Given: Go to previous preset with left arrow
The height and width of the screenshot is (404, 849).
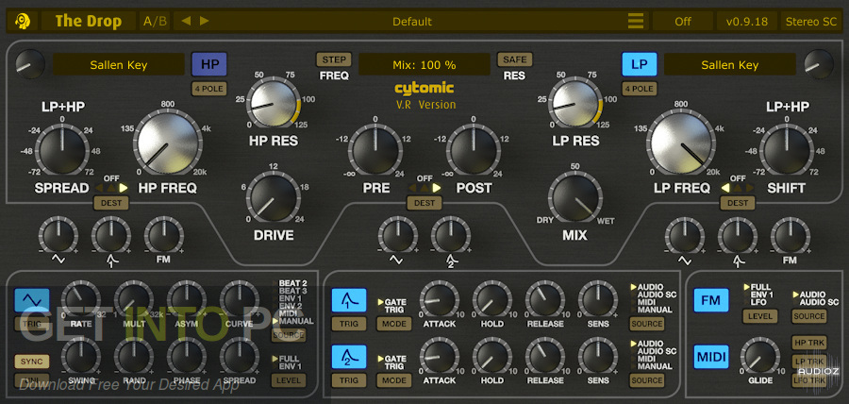Looking at the screenshot, I should (x=186, y=21).
